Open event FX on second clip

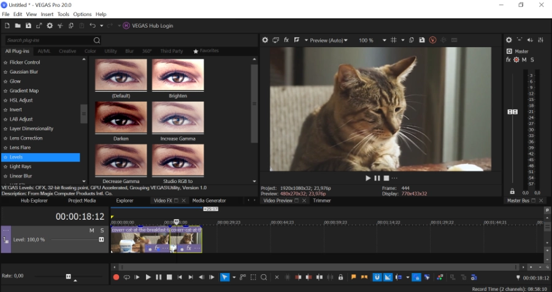click(189, 249)
